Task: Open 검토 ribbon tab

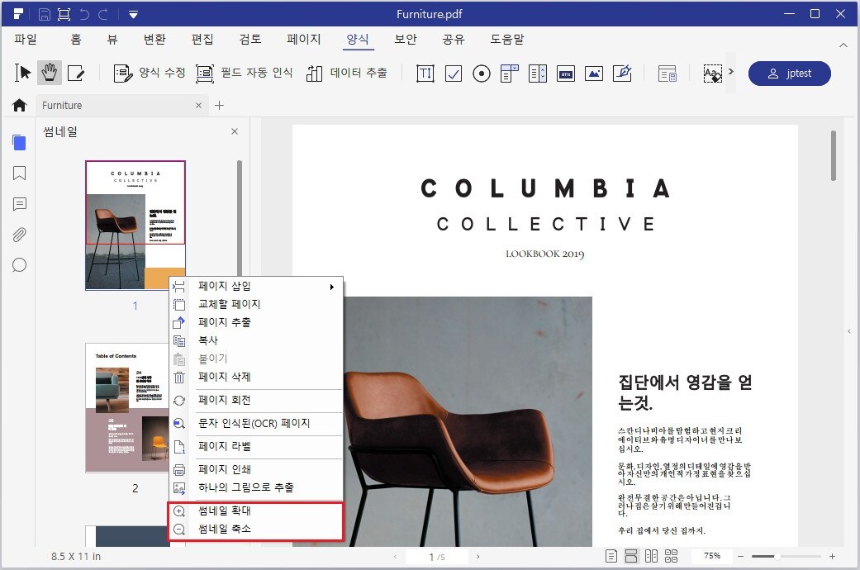Action: pos(250,40)
